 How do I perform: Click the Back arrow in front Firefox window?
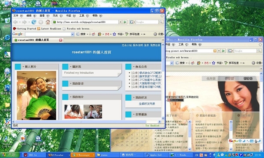tap(15, 22)
